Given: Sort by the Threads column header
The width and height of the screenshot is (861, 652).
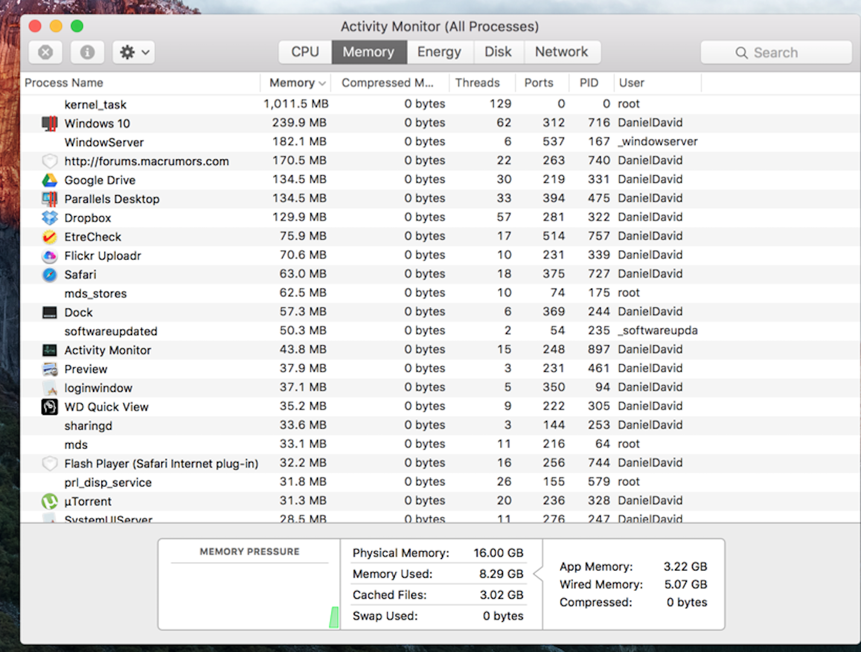Looking at the screenshot, I should pos(482,83).
